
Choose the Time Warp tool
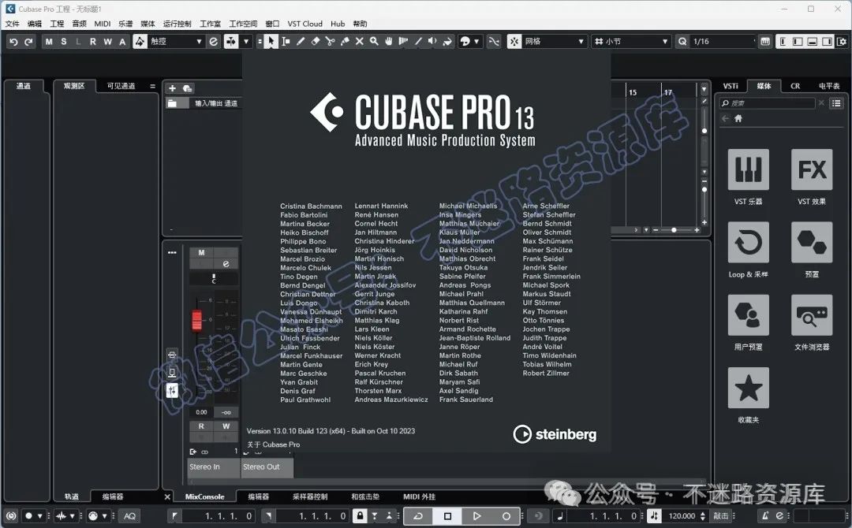(403, 41)
